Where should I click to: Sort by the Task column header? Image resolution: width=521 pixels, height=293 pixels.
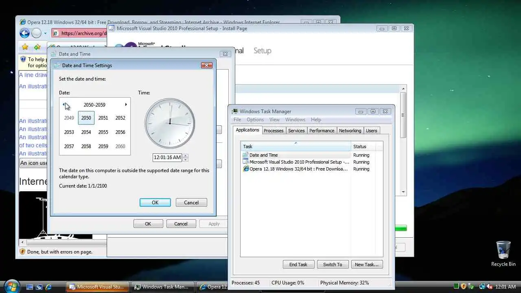(296, 146)
